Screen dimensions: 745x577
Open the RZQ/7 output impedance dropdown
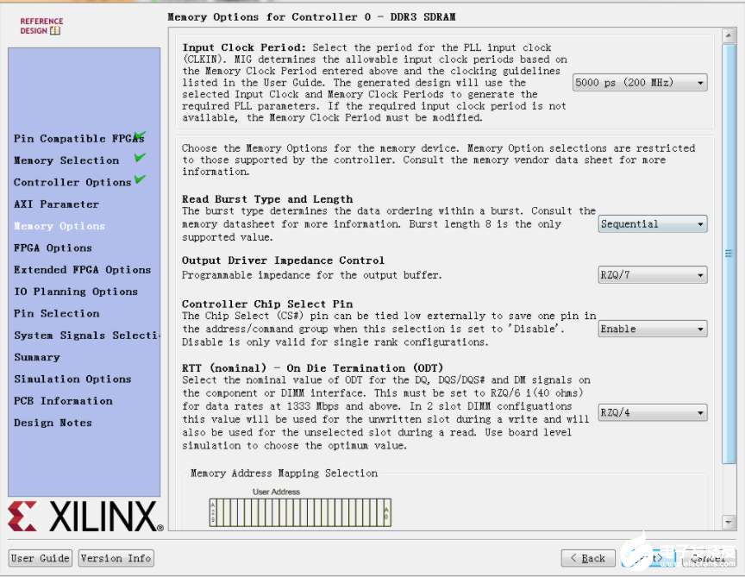653,275
